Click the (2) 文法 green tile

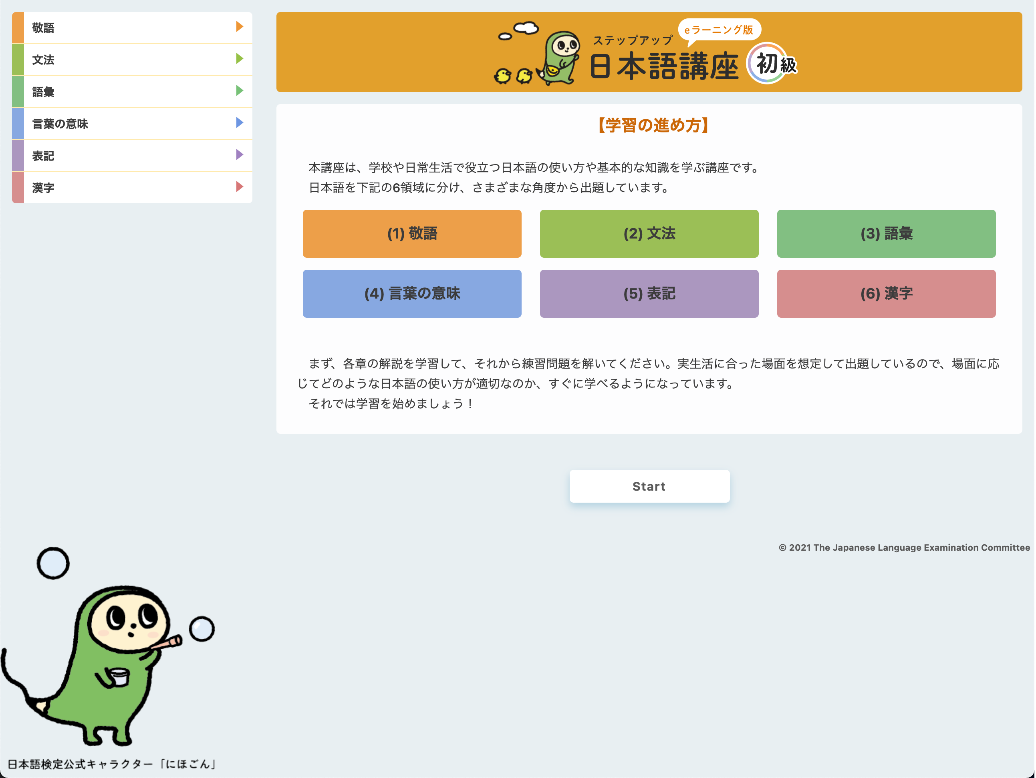pyautogui.click(x=649, y=233)
